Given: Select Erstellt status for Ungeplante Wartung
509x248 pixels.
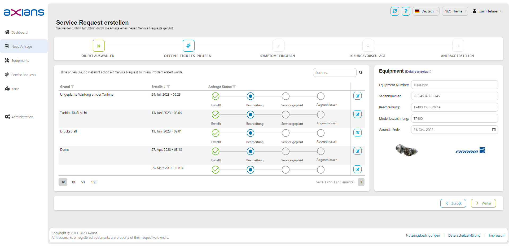Looking at the screenshot, I should 216,96.
